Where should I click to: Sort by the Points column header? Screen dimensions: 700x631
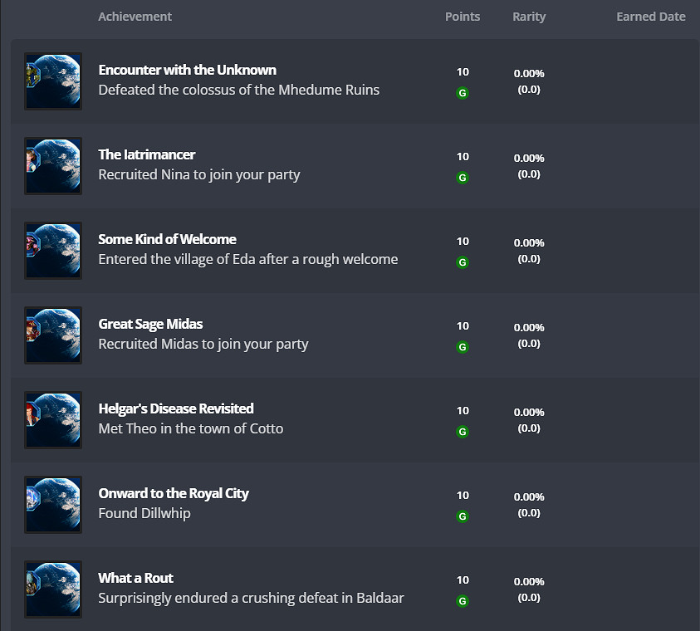click(463, 17)
